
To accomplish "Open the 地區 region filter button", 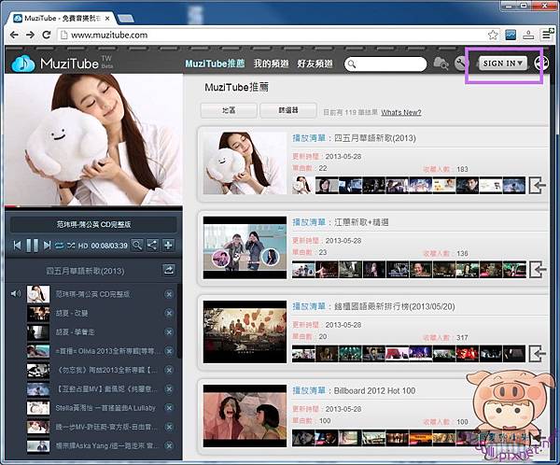I will tap(229, 110).
